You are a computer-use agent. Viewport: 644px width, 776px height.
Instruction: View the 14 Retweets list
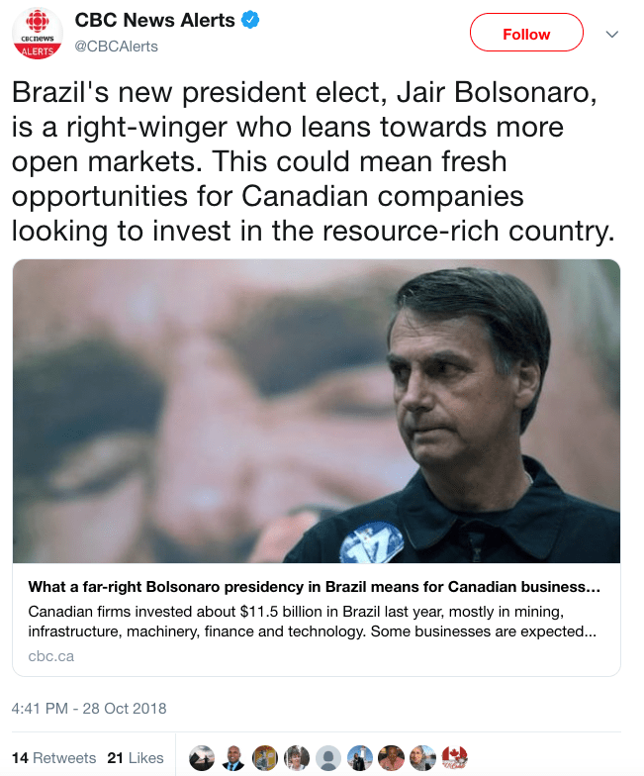tap(54, 757)
